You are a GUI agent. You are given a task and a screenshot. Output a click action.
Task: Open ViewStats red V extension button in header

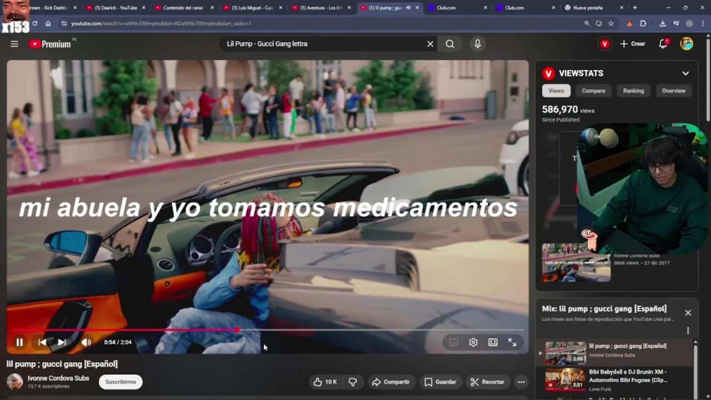605,44
